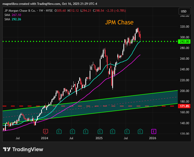The width and height of the screenshot is (194, 157).
Task: Select the red 171.85 price label
Action: click(x=184, y=106)
